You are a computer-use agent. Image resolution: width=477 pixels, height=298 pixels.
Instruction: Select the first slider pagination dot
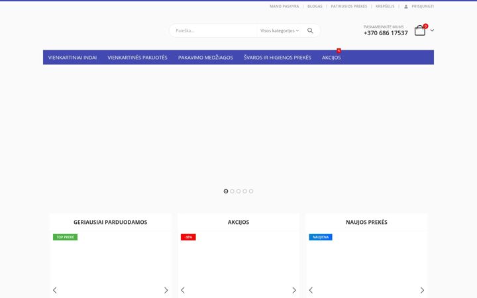pyautogui.click(x=226, y=191)
